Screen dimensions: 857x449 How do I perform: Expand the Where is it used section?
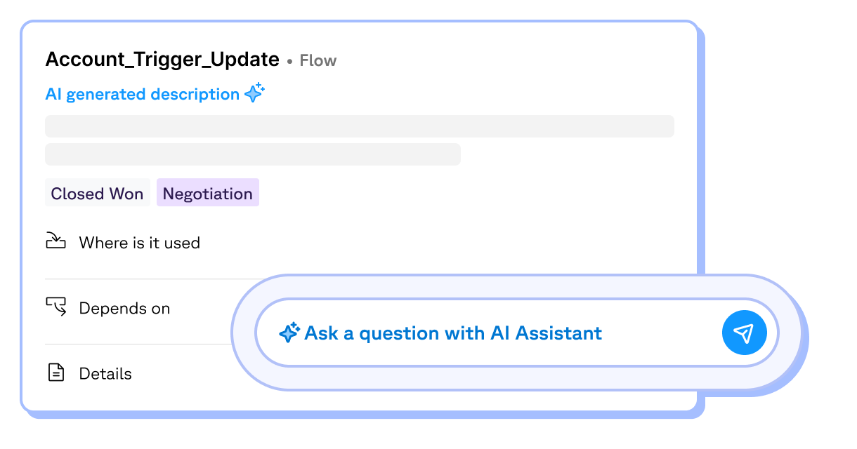pos(139,243)
